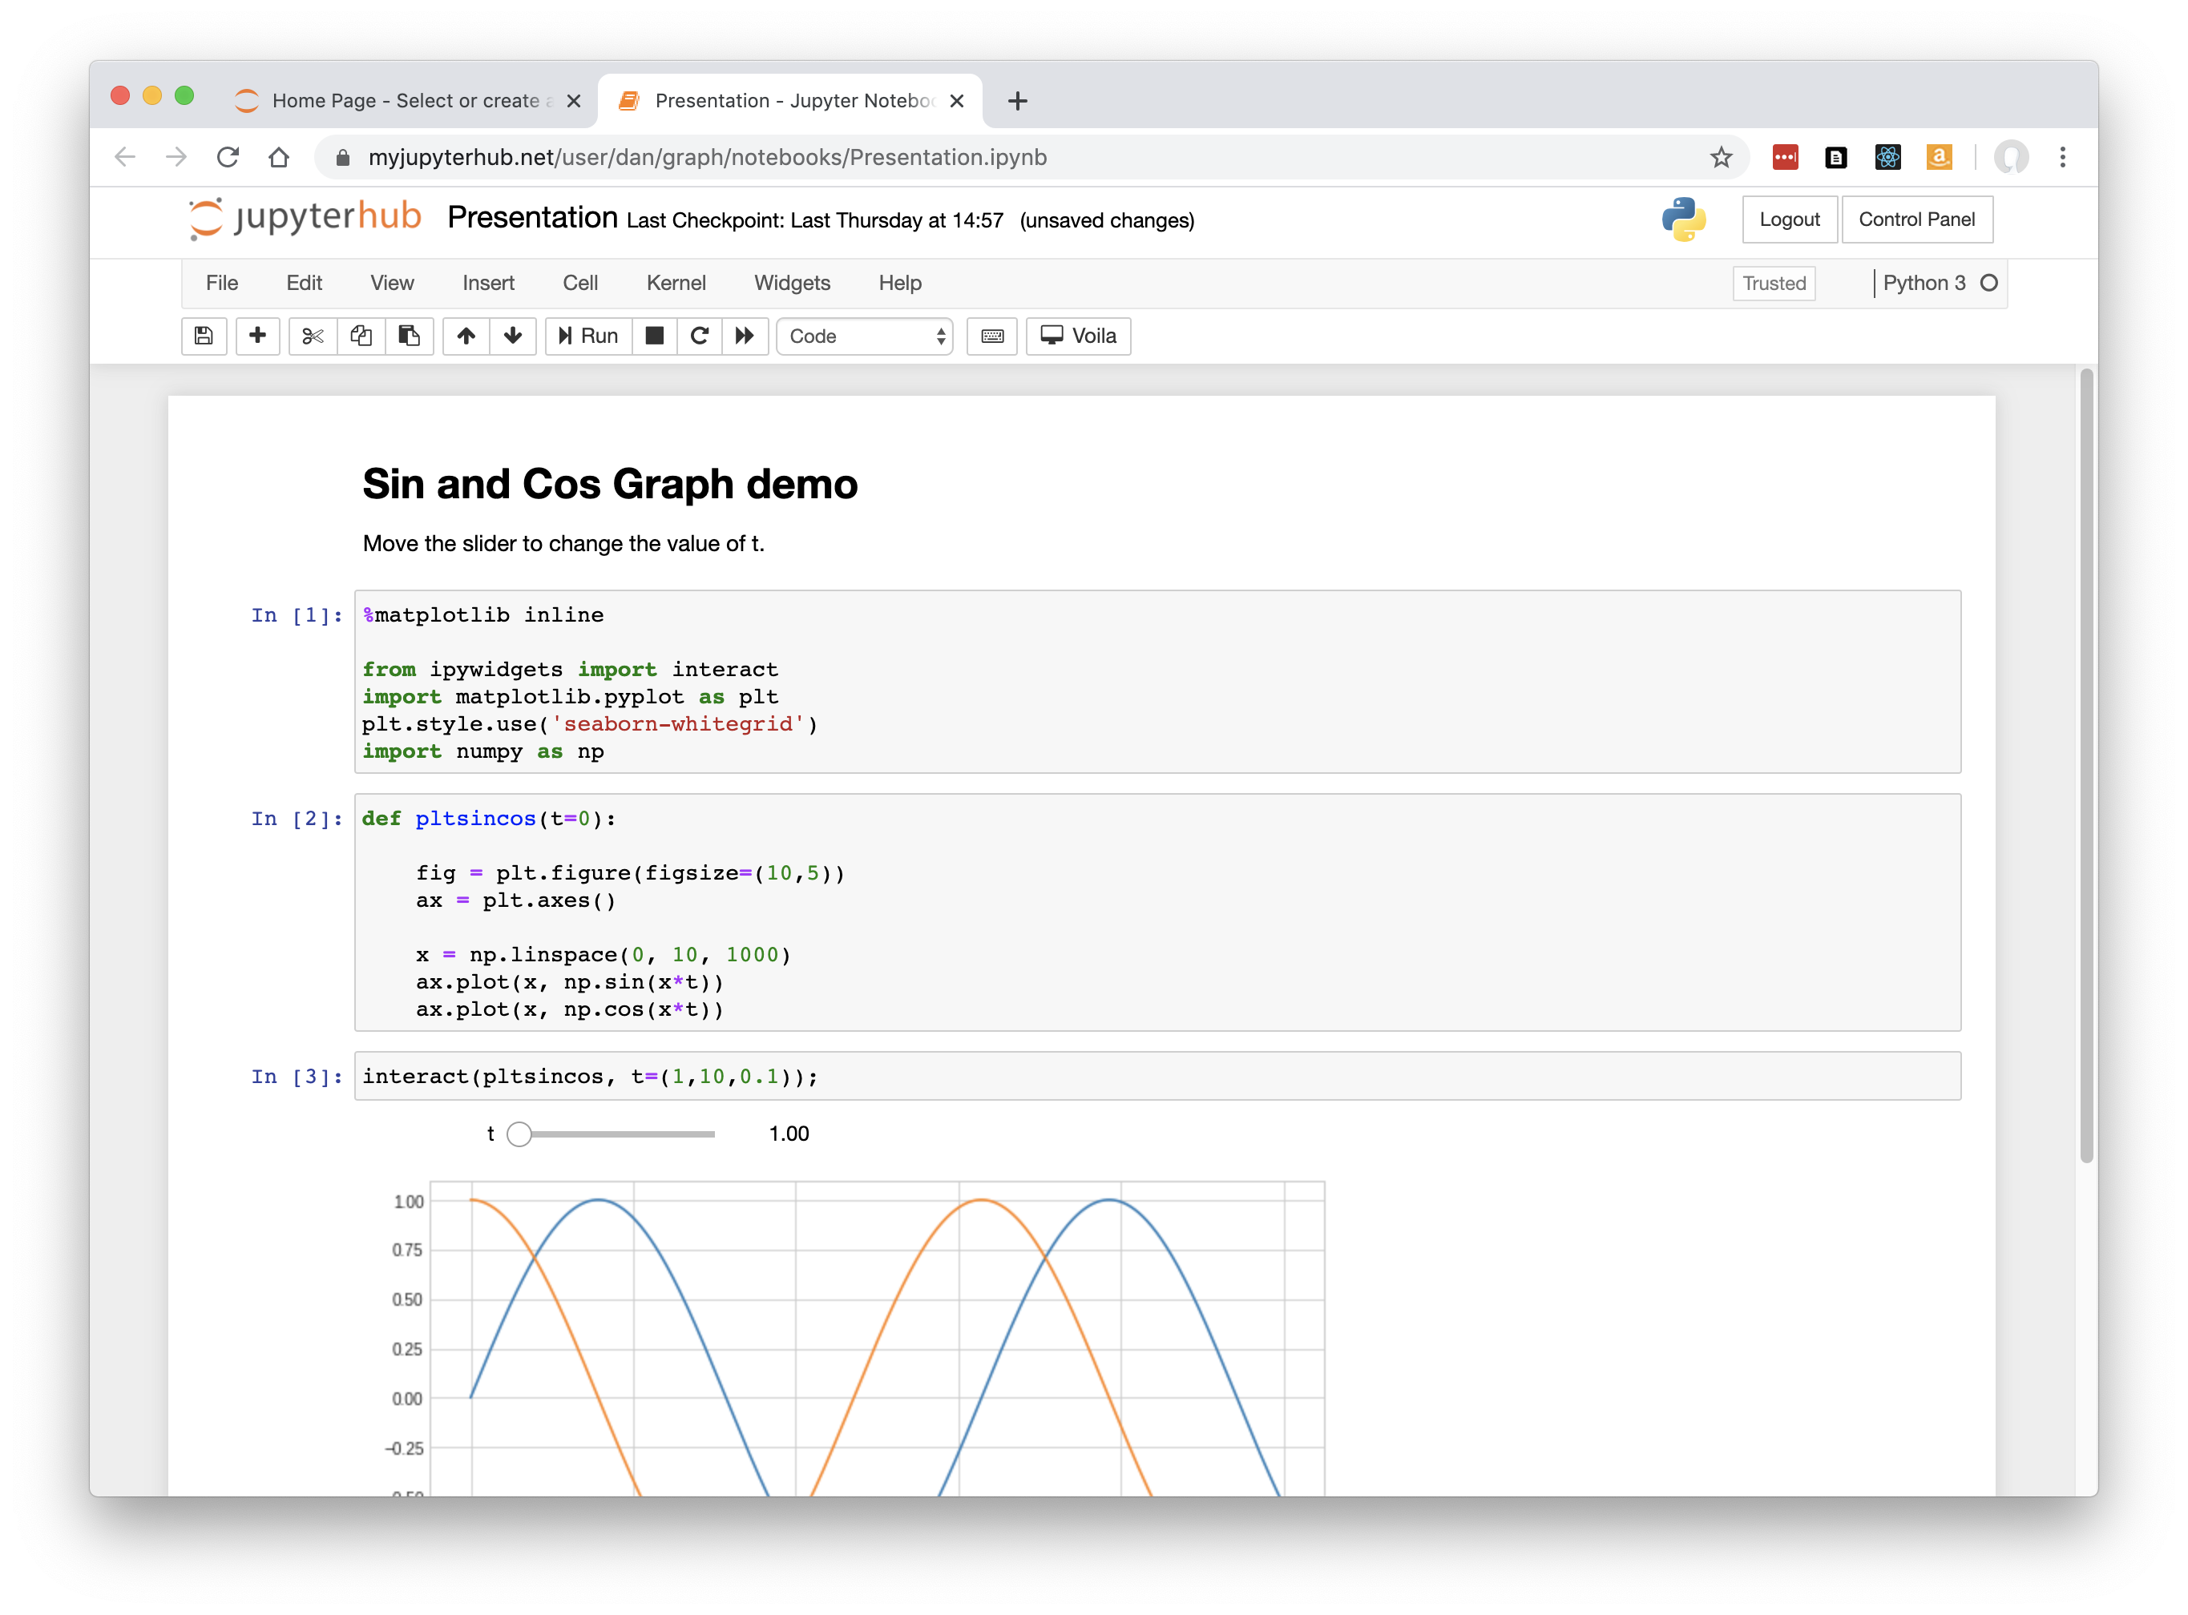Click the Voila button

point(1078,336)
